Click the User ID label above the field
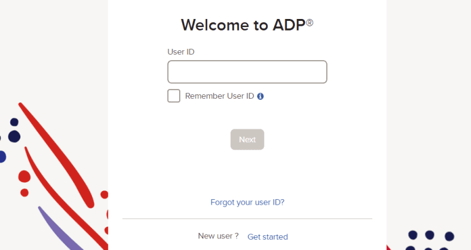This screenshot has width=471, height=250. point(181,52)
